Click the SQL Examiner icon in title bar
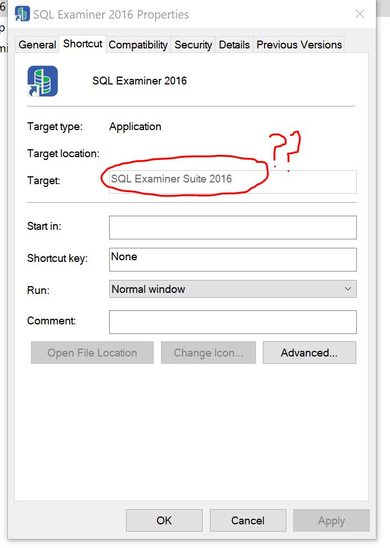This screenshot has width=390, height=548. coord(22,14)
